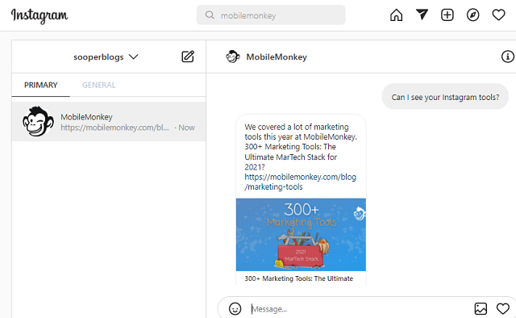
Task: Click MobileMonkey avatar in chat header
Action: pyautogui.click(x=233, y=56)
